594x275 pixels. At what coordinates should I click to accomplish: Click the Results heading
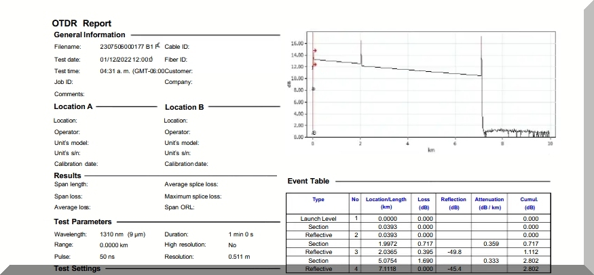67,175
